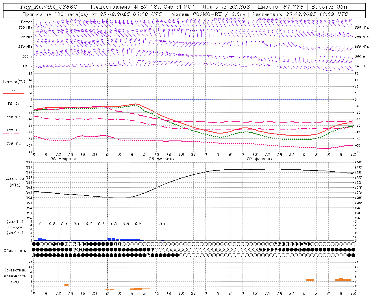The image size is (370, 296).
Task: Click the 10 м wind level label on left
Action: pyautogui.click(x=27, y=66)
